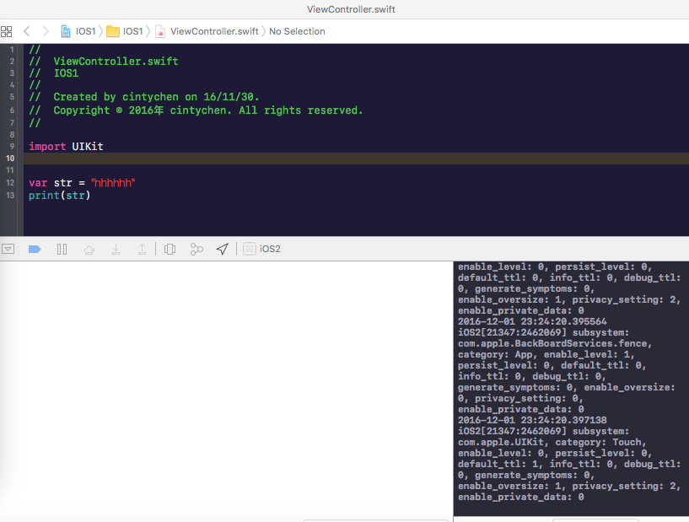Click the ViewController.swift comment on line 2
689x522 pixels.
(104, 61)
